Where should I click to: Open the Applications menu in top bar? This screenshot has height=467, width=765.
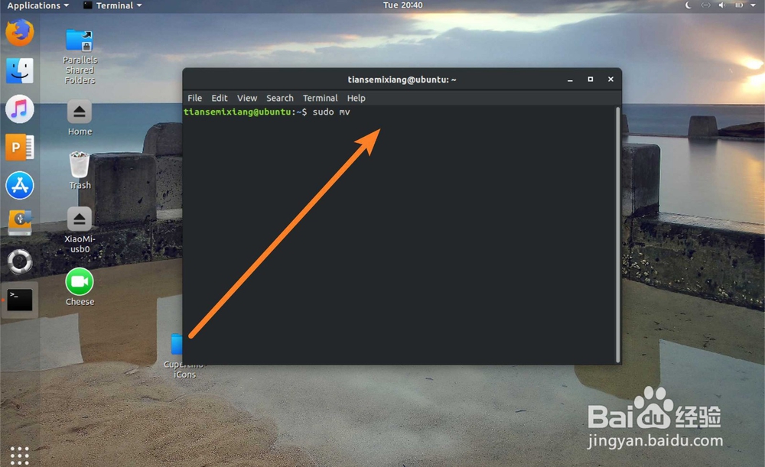pyautogui.click(x=37, y=6)
